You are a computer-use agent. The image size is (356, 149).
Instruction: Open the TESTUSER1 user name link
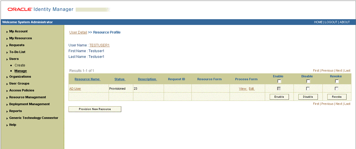(x=99, y=45)
